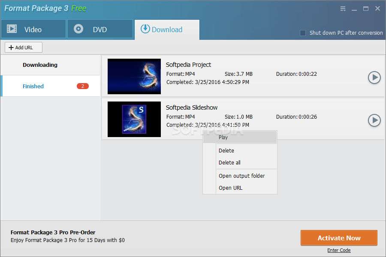This screenshot has width=386, height=257.
Task: Click Format Package 3 Pro Pre-Order heading
Action: [x=53, y=233]
